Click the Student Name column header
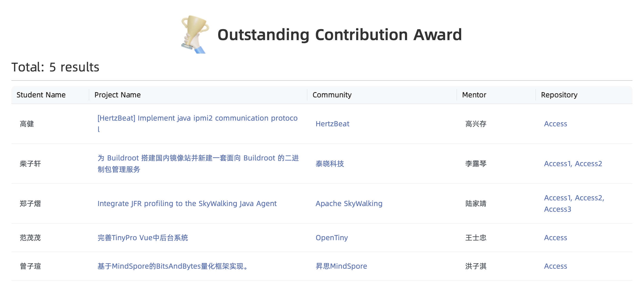This screenshot has width=634, height=293. click(41, 95)
